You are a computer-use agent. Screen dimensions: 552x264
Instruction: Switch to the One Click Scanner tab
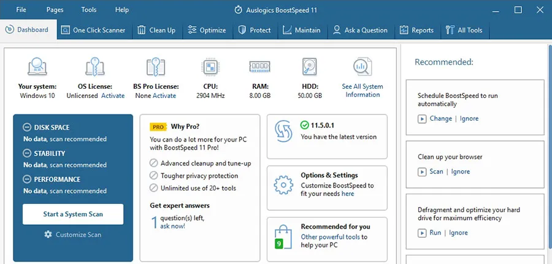[93, 30]
